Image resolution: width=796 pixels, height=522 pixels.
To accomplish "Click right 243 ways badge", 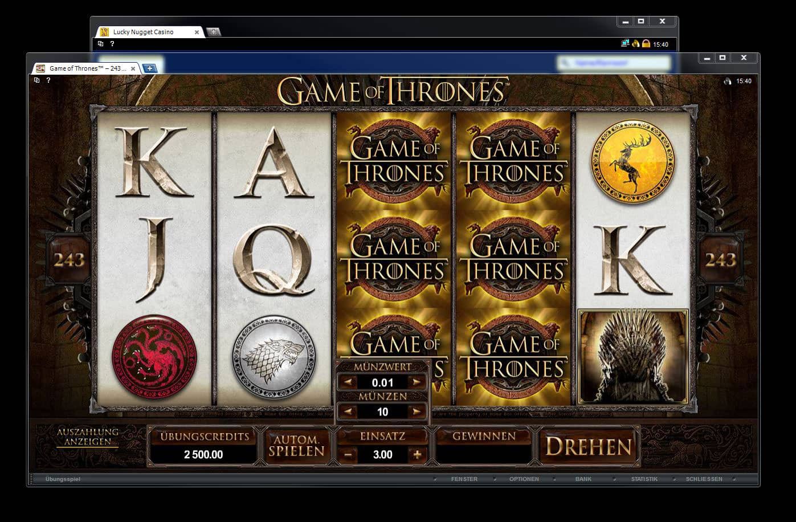I will [x=721, y=260].
